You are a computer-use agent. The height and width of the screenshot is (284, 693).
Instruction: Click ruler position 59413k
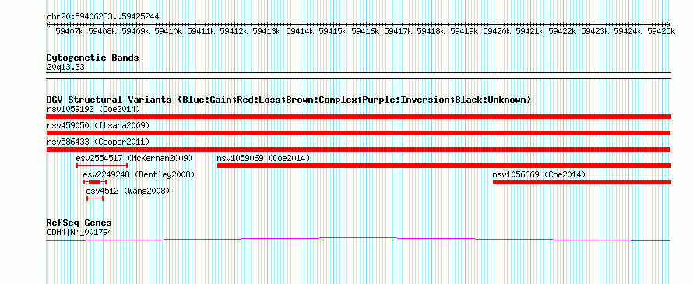(267, 31)
